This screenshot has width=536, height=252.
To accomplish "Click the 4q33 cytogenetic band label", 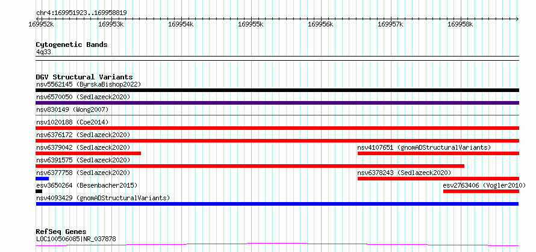I will tap(44, 52).
